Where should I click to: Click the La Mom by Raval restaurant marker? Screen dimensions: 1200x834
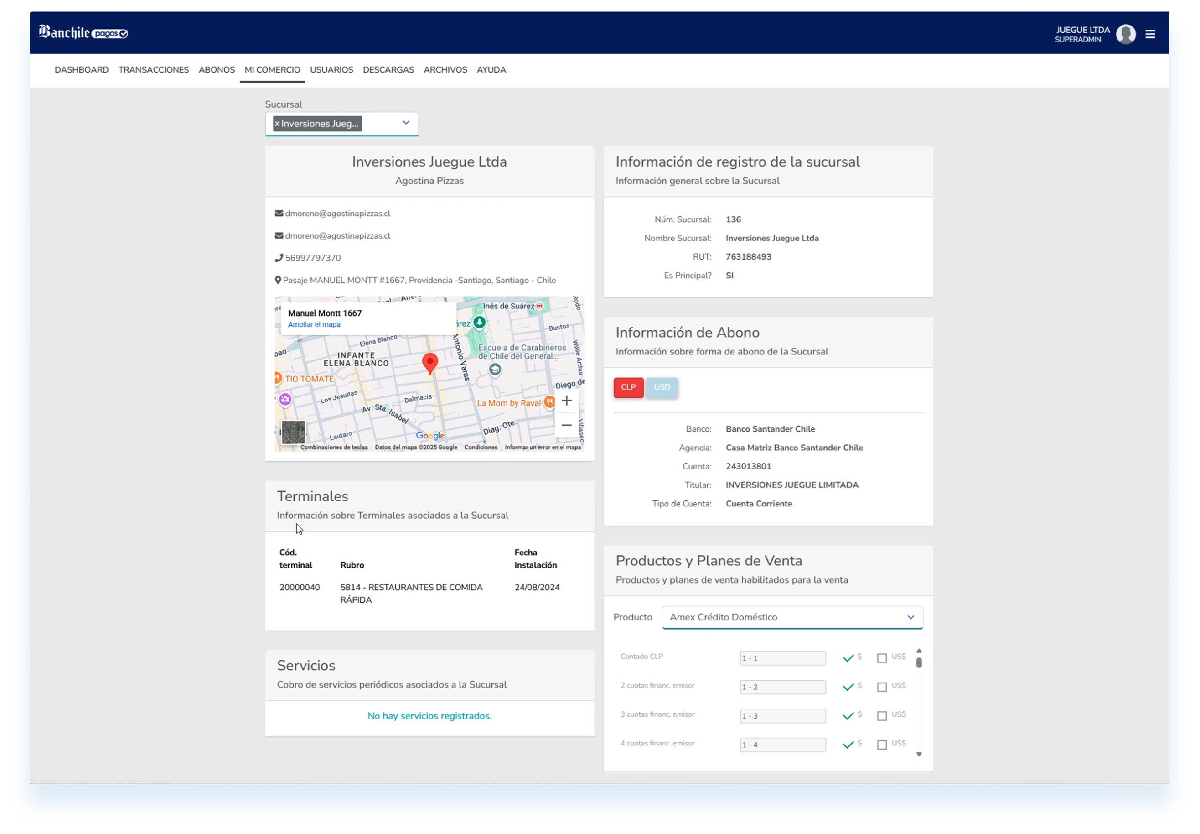pos(549,402)
